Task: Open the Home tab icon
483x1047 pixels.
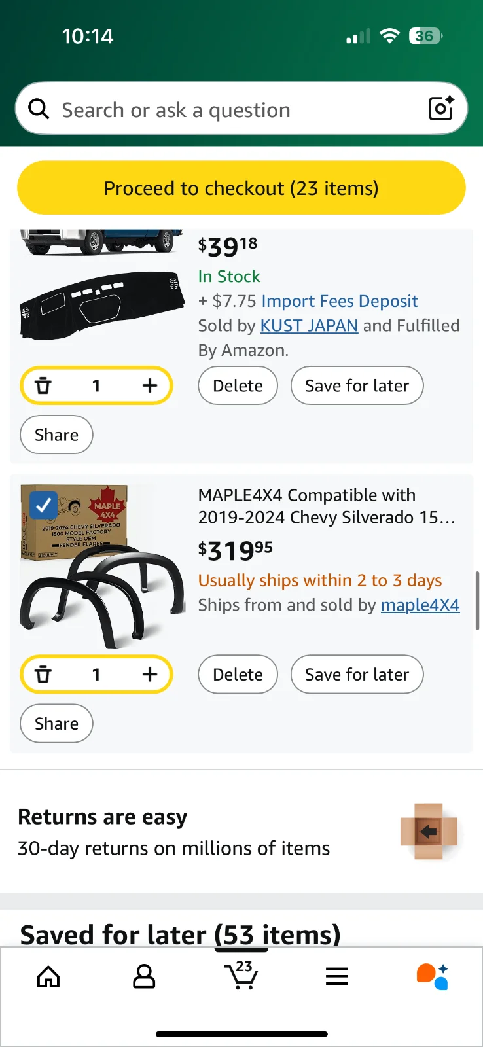Action: tap(48, 977)
